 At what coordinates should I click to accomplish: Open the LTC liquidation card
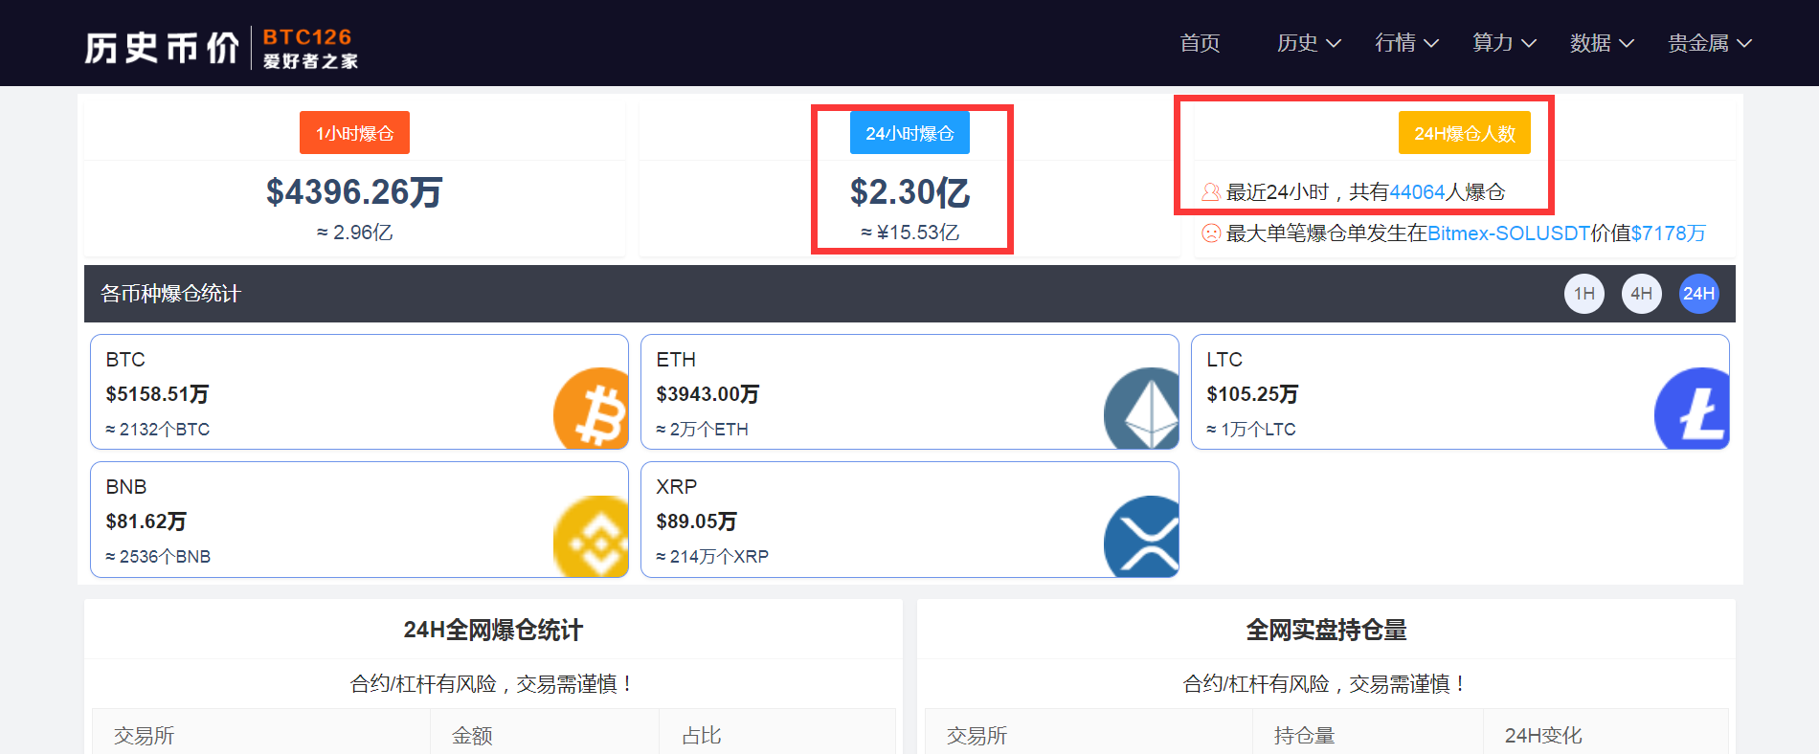[1460, 391]
